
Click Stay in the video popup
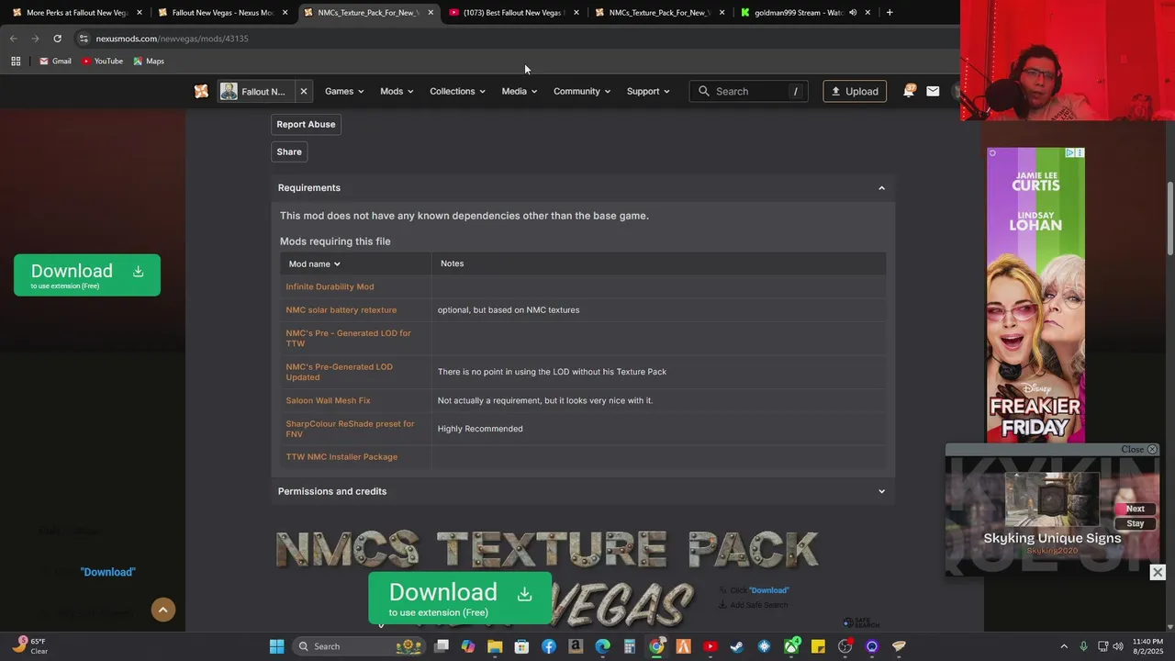[x=1136, y=523]
